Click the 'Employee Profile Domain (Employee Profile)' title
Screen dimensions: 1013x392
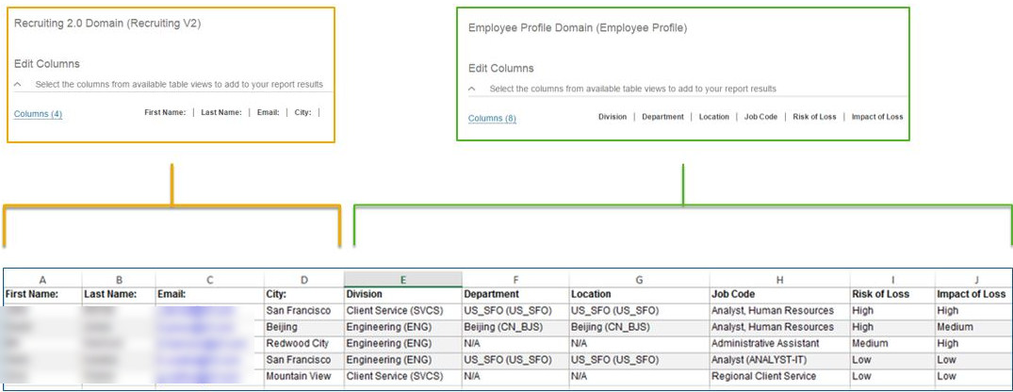(x=578, y=28)
